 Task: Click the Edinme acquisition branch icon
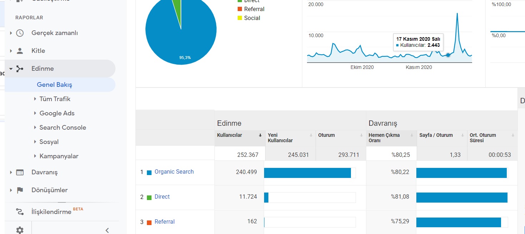click(x=20, y=69)
